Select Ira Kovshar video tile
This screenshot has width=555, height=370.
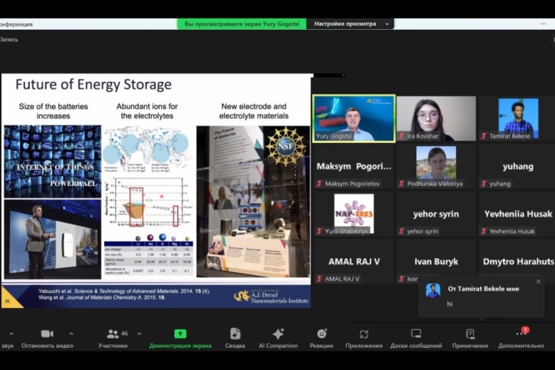[436, 119]
